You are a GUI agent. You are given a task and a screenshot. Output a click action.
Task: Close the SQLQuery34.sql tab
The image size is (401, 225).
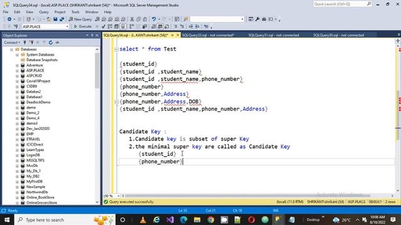178,35
